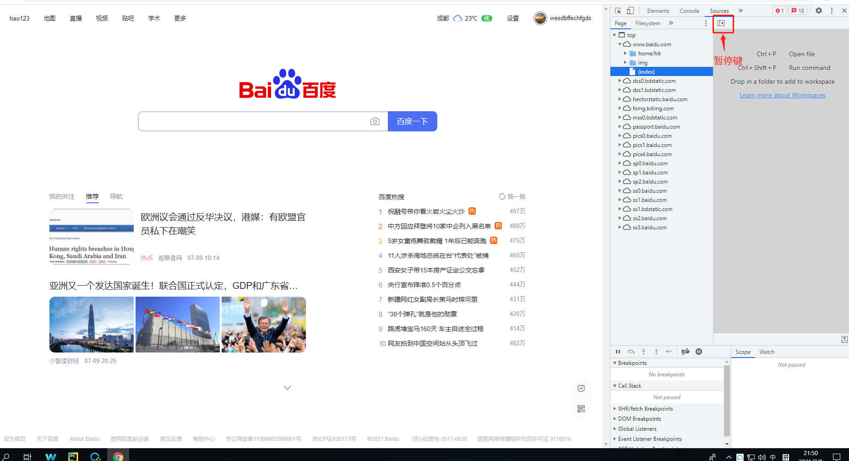Screen dimensions: 849x461
Task: Show more DevTools panels chevron
Action: 740,11
